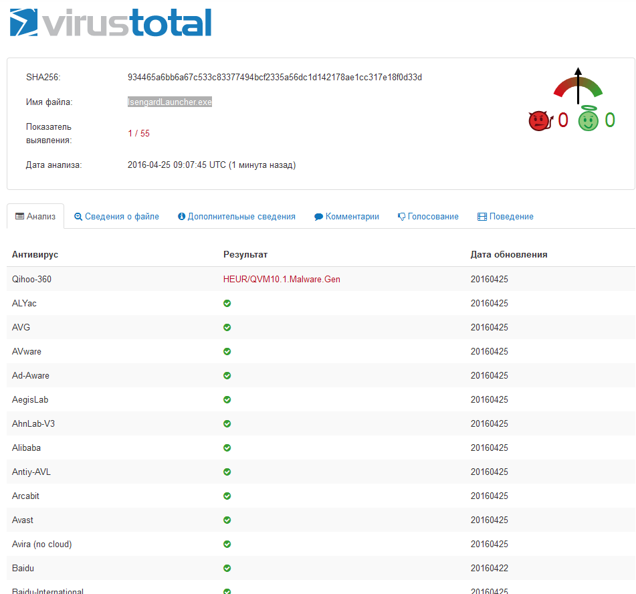636x594 pixels.
Task: Click green check icon in Arcabit row
Action: tap(227, 496)
